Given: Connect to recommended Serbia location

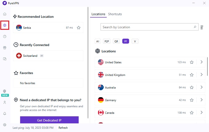Looking at the screenshot, I should (x=48, y=28).
